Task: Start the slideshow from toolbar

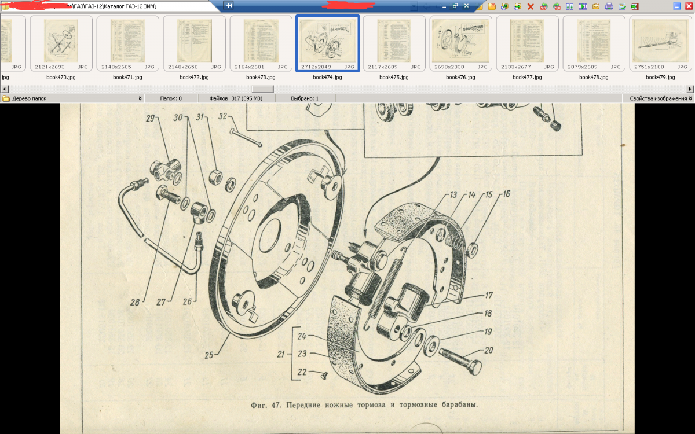Action: (583, 6)
